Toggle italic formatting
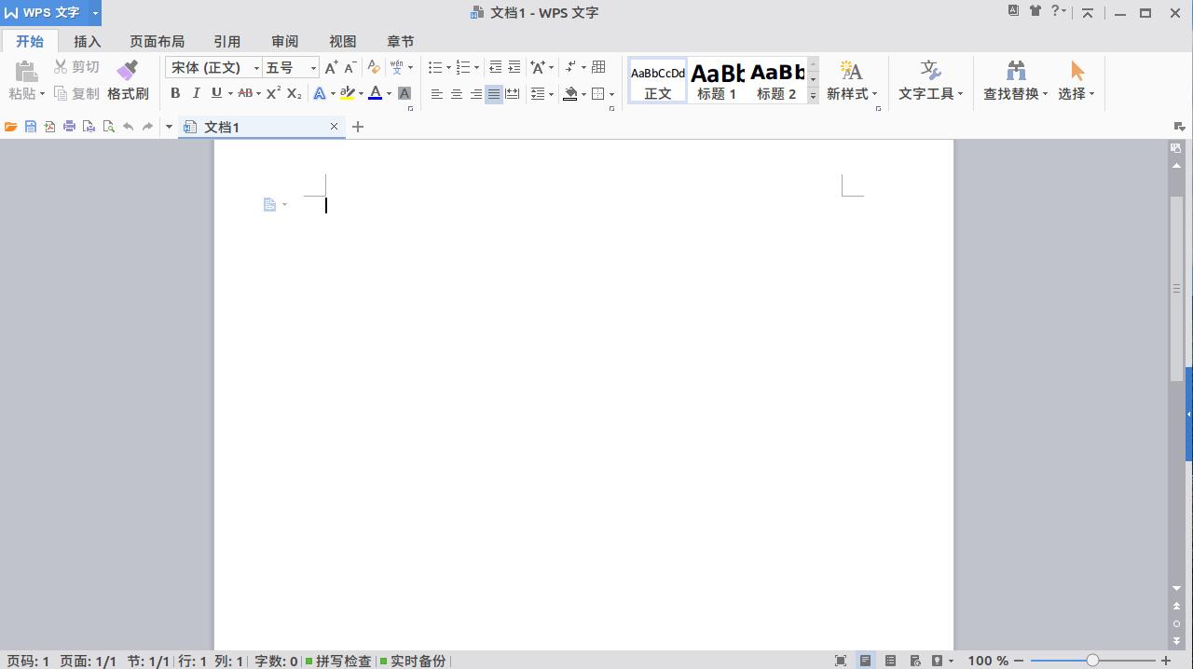Screen dimensions: 1193x669 click(196, 93)
